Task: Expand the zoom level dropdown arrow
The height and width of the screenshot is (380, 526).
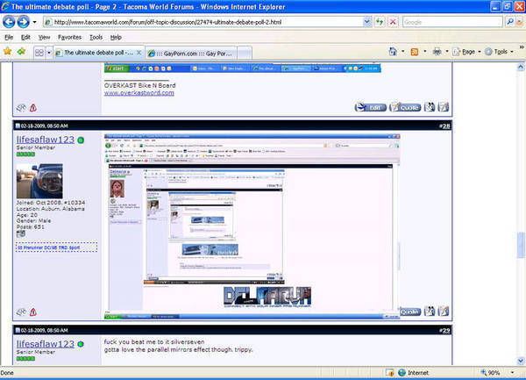Action: pos(512,373)
